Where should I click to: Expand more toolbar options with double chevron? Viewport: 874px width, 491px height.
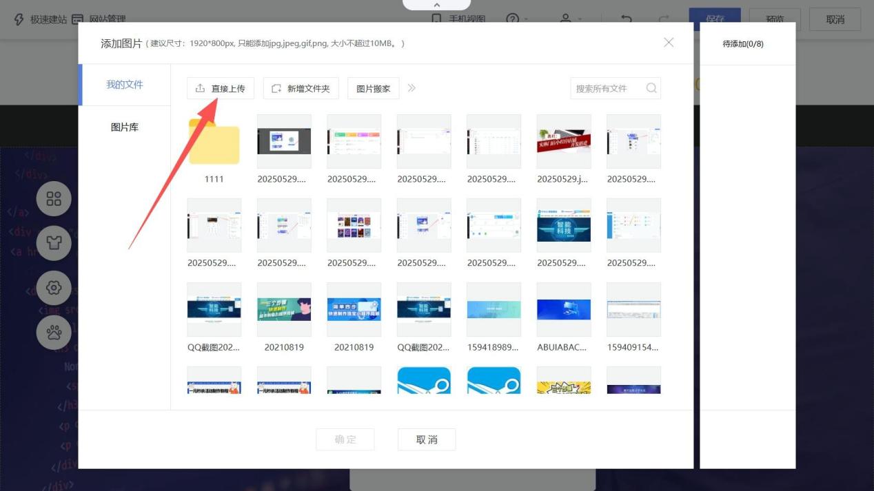411,88
